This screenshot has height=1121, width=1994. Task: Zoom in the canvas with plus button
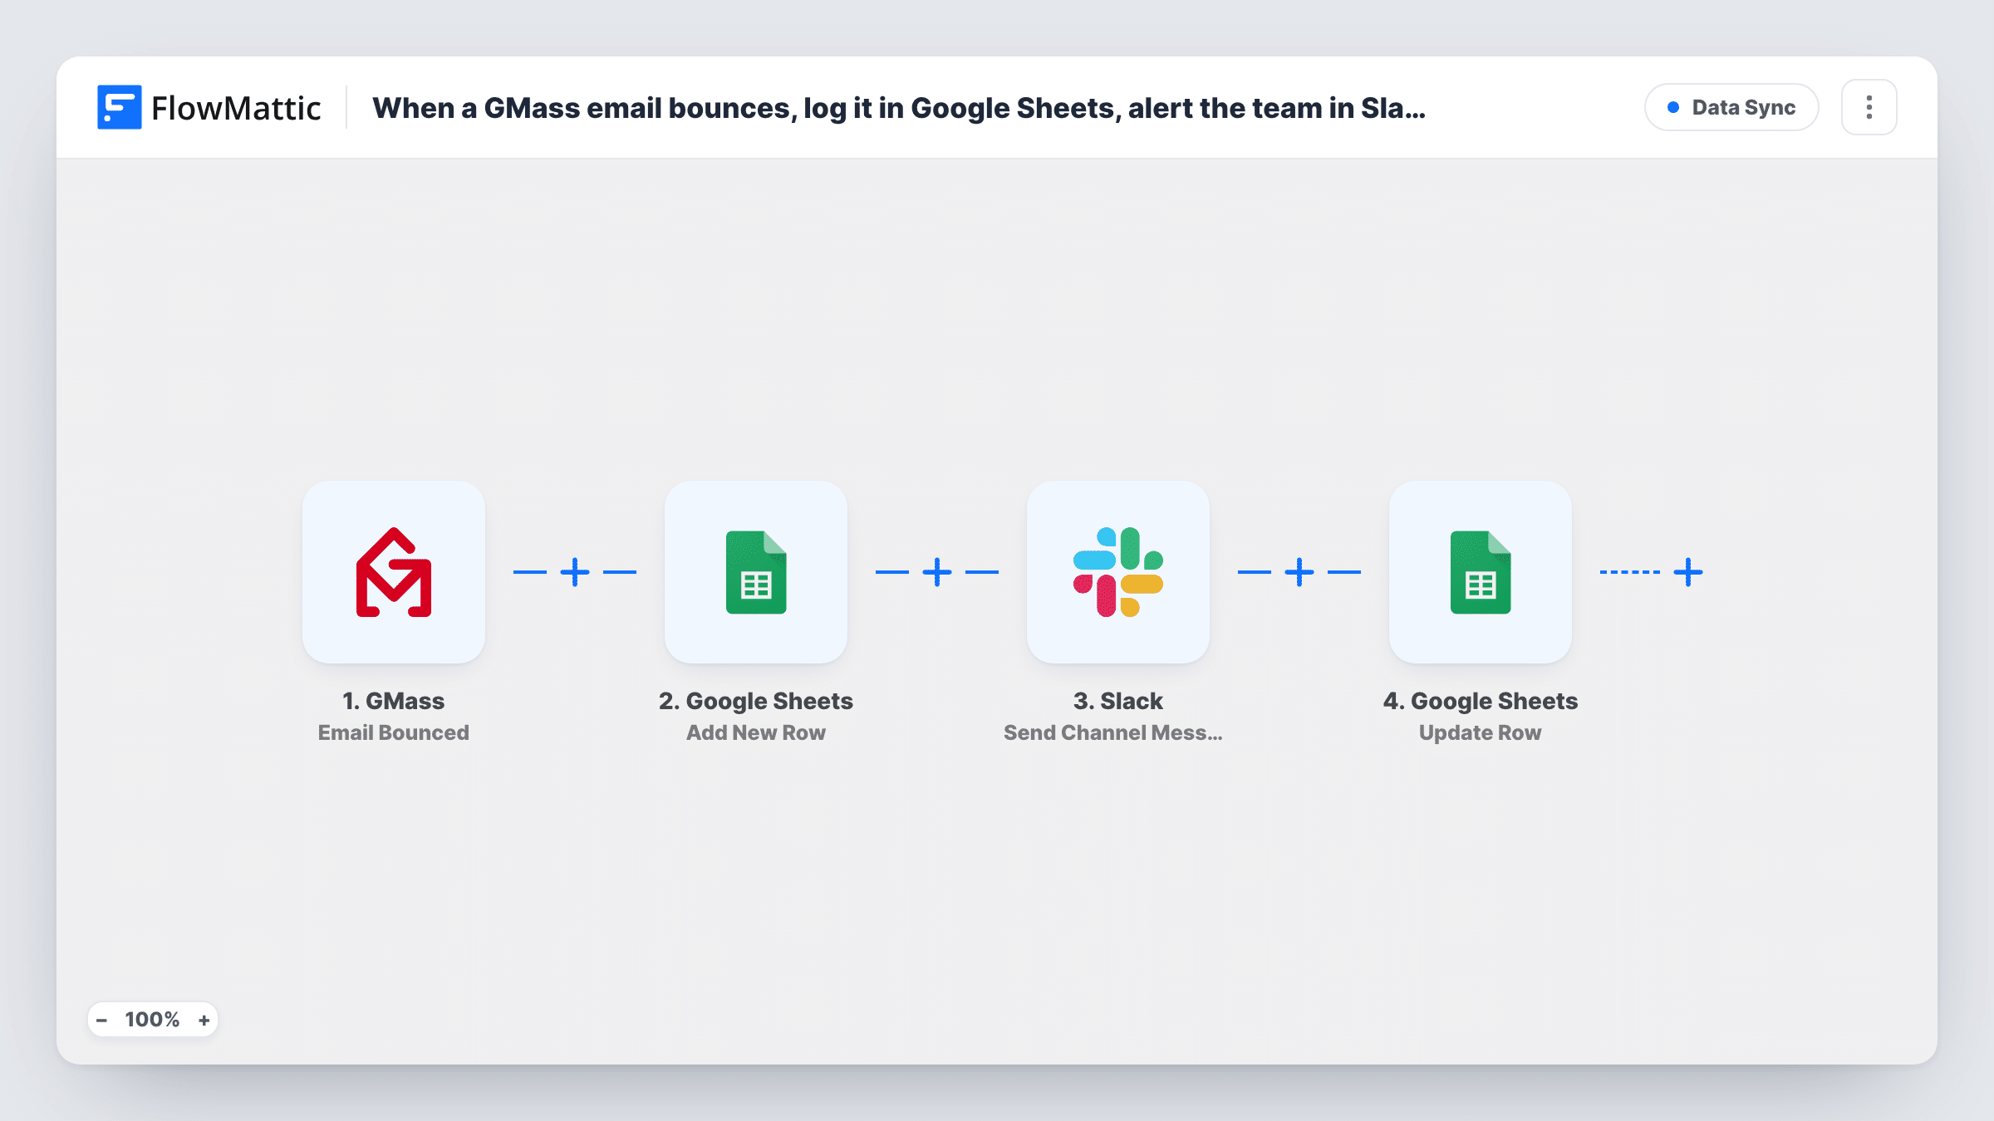[x=204, y=1020]
